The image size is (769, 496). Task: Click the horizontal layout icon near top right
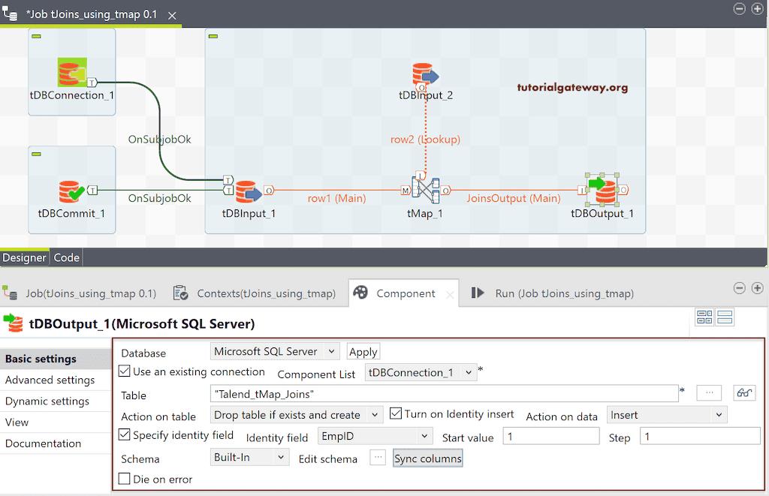(724, 317)
